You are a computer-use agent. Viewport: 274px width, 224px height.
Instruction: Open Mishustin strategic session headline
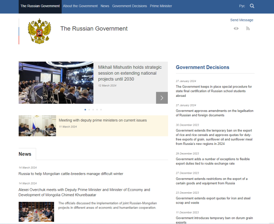pos(130,73)
